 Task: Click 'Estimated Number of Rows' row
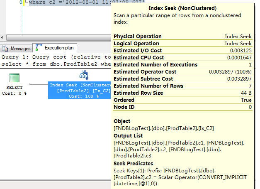182,86
